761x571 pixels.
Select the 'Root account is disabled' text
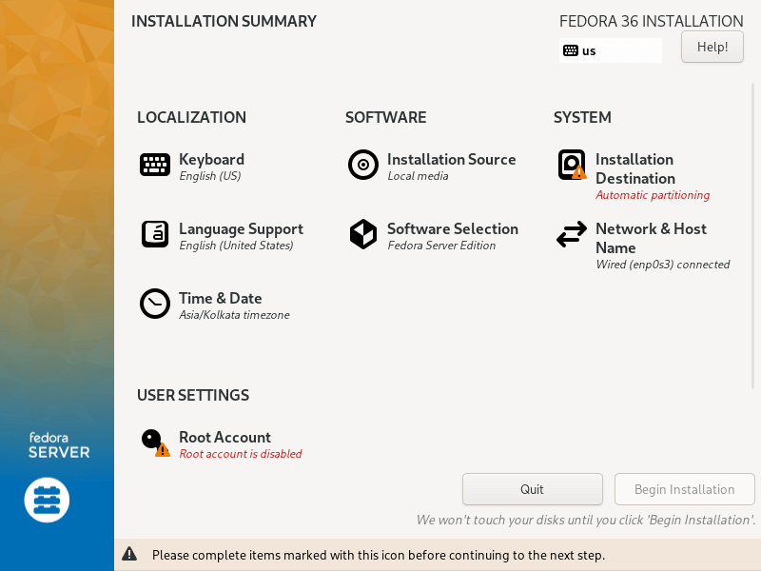point(241,454)
